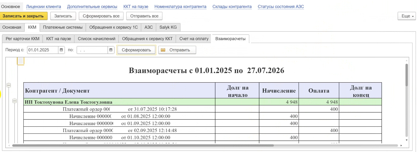Click Сформировать все button
417x152 pixels.
point(101,16)
